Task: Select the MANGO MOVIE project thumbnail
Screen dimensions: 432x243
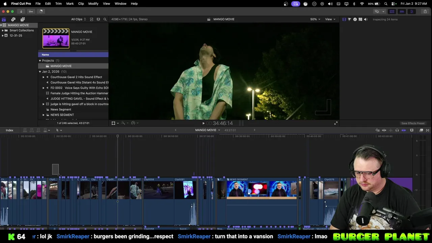Action: pyautogui.click(x=56, y=38)
